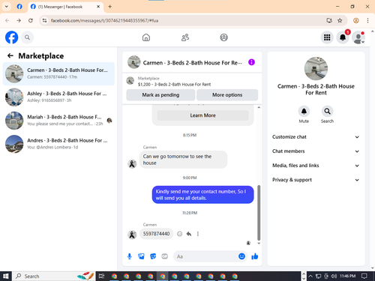
Task: Send a thumbs-up like
Action: pos(255,256)
